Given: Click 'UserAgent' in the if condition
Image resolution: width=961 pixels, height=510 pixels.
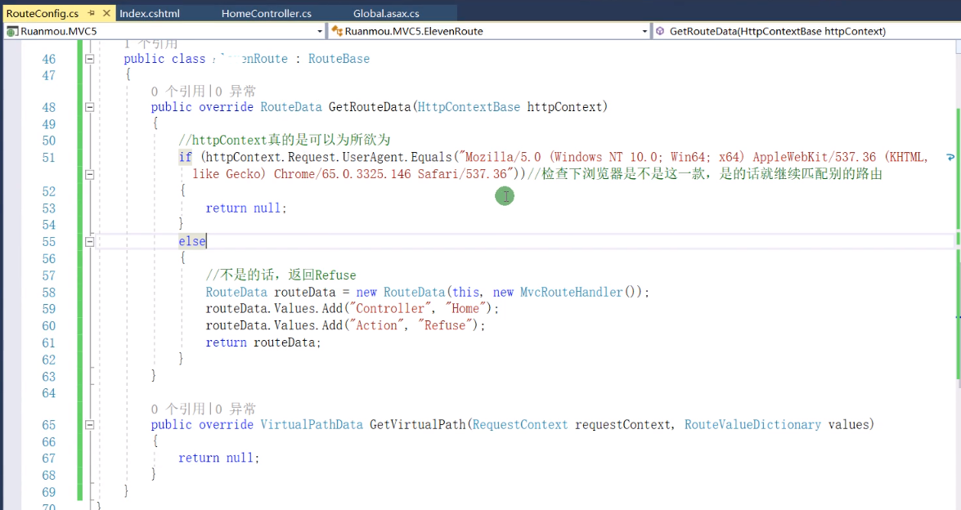Looking at the screenshot, I should click(x=372, y=158).
